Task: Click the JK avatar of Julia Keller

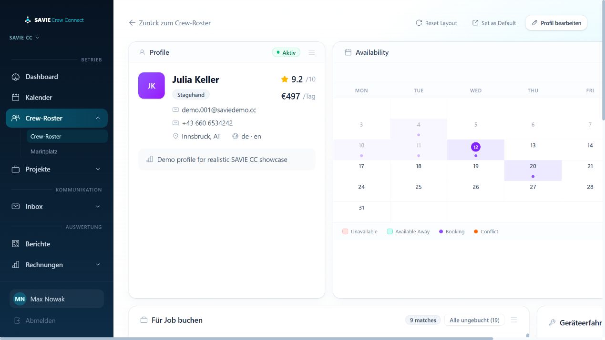Action: 152,86
